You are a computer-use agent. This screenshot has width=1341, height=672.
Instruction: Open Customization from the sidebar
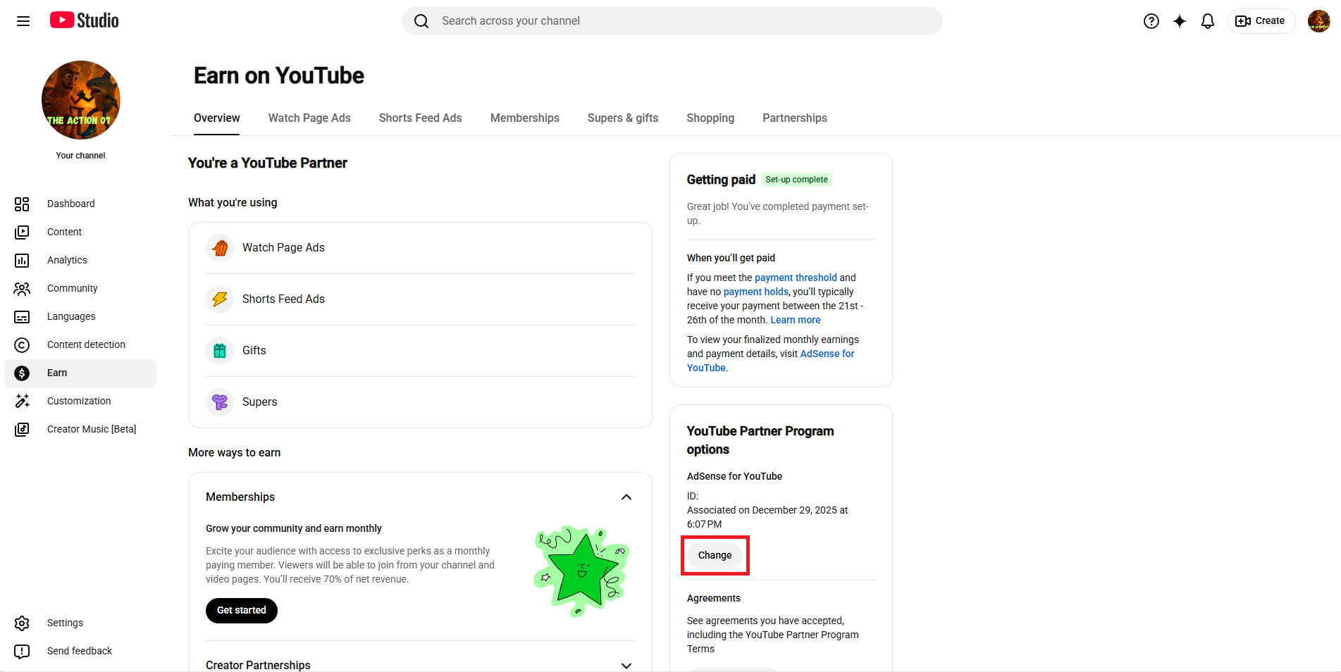(79, 401)
